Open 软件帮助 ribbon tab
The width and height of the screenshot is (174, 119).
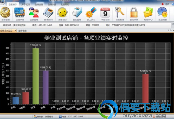(65, 4)
